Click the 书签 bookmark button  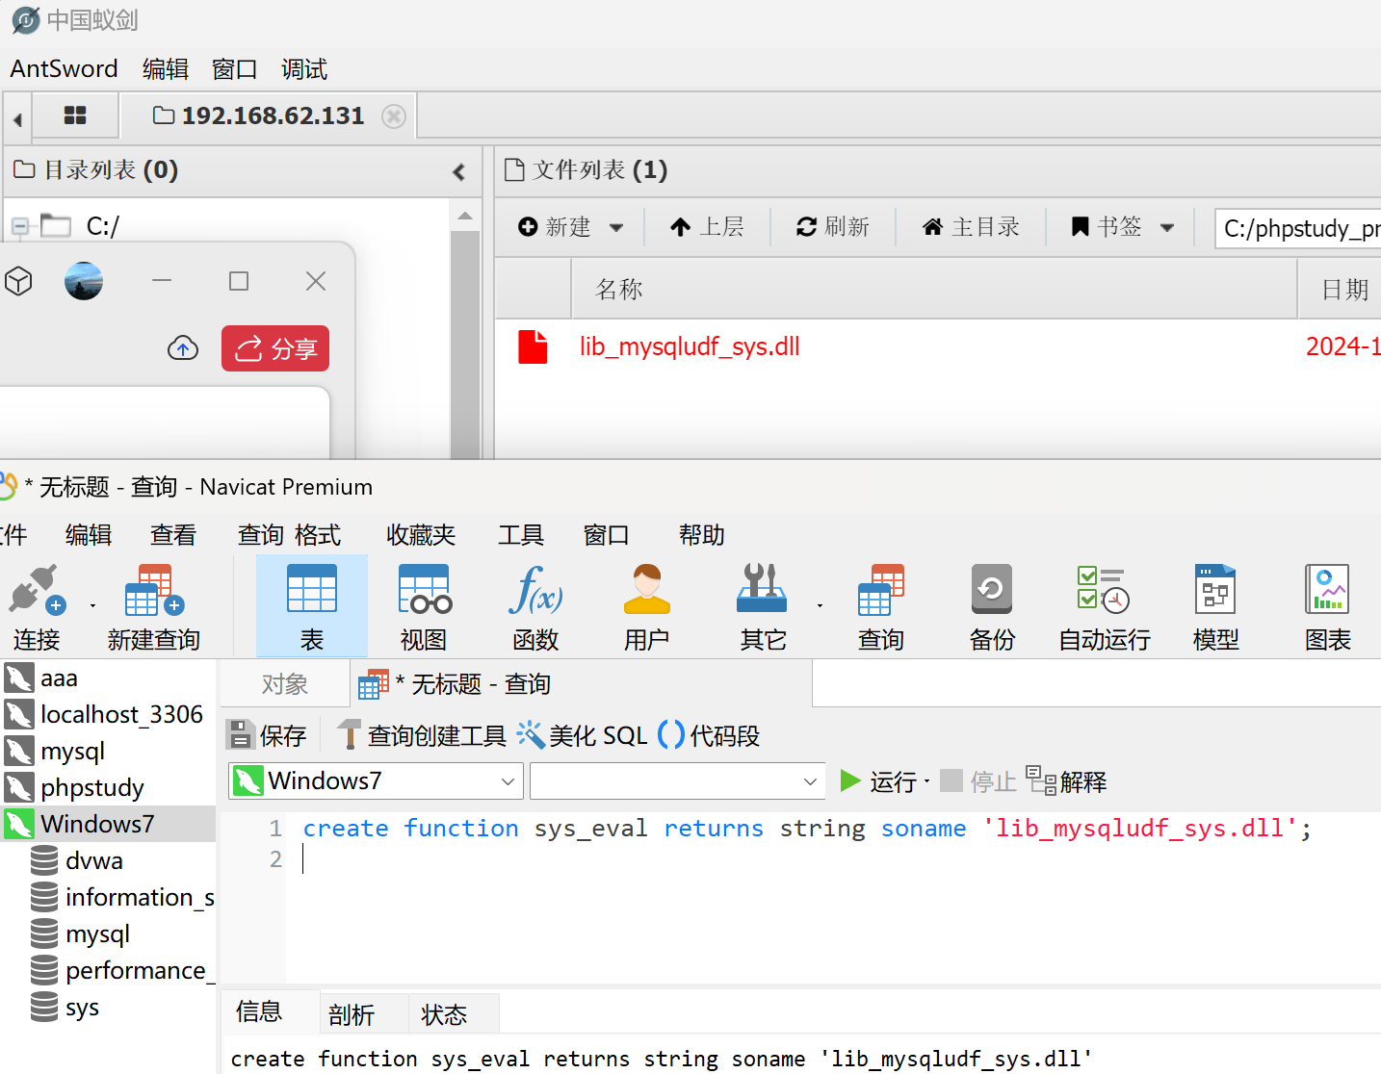click(1107, 227)
